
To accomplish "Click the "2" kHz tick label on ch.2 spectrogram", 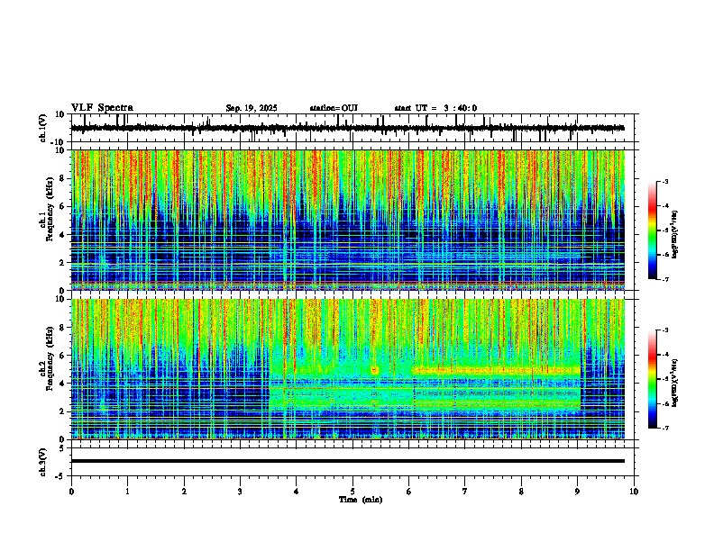I will pyautogui.click(x=62, y=411).
